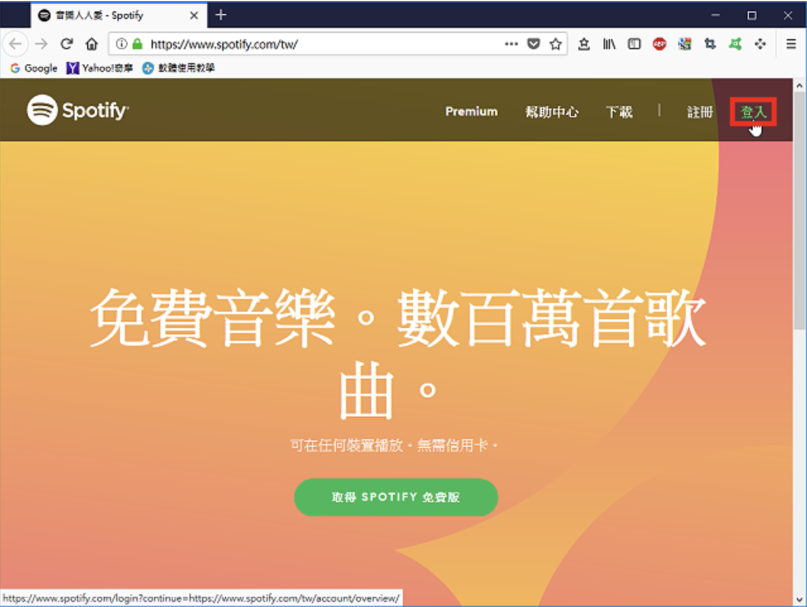This screenshot has height=607, width=807.
Task: Open the Yahoo! bookmark
Action: pos(99,68)
